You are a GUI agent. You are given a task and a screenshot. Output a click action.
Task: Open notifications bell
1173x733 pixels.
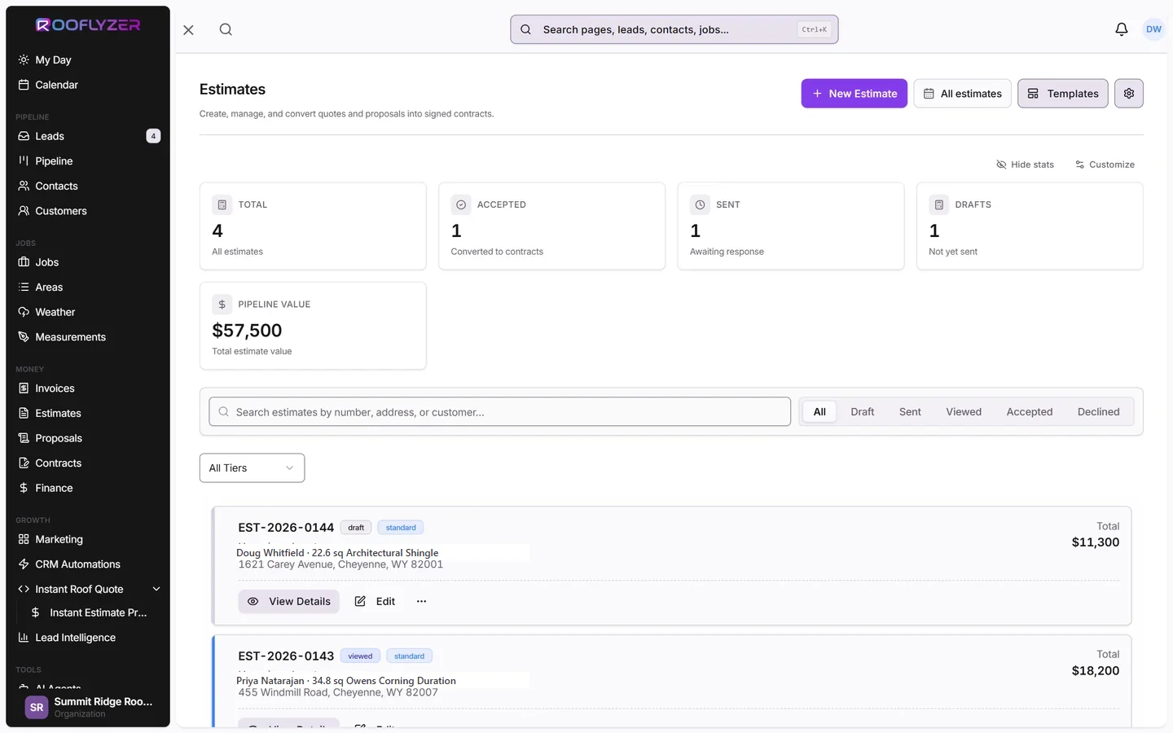(1122, 29)
